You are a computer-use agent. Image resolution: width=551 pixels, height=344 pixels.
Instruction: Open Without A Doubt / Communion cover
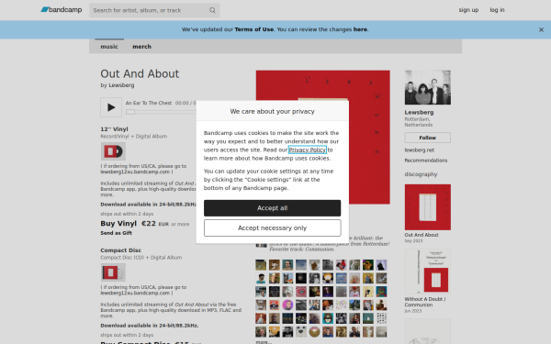(428, 271)
